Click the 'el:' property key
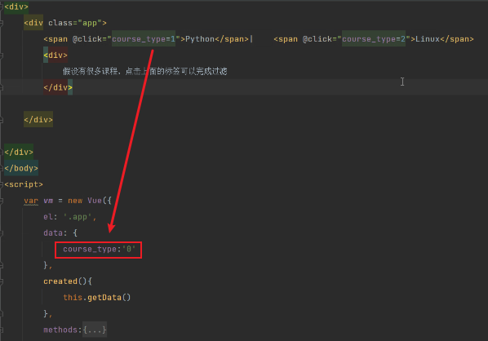488x341 pixels. 51,217
